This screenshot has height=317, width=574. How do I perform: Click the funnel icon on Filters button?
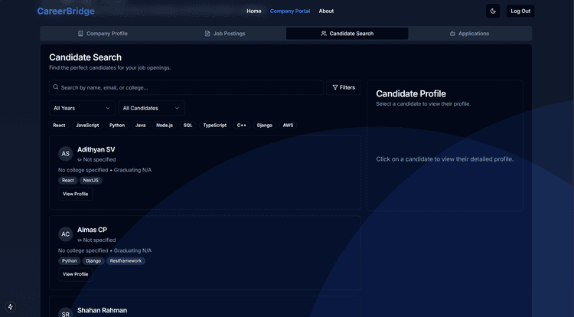tap(335, 87)
